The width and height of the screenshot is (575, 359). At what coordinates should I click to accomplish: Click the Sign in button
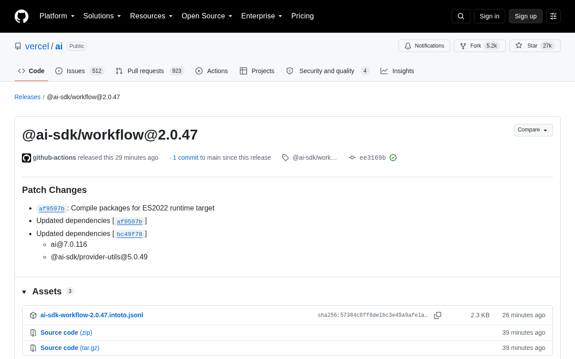[x=490, y=16]
